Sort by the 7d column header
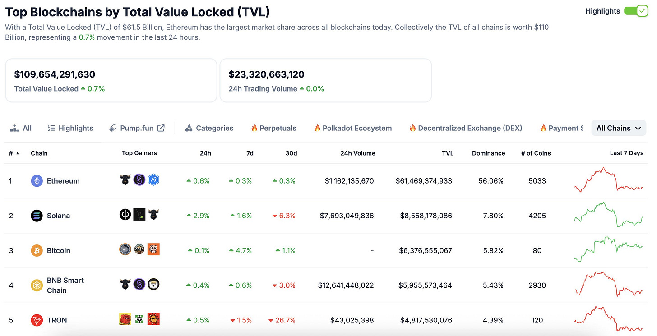Viewport: 657px width, 336px height. pyautogui.click(x=249, y=153)
